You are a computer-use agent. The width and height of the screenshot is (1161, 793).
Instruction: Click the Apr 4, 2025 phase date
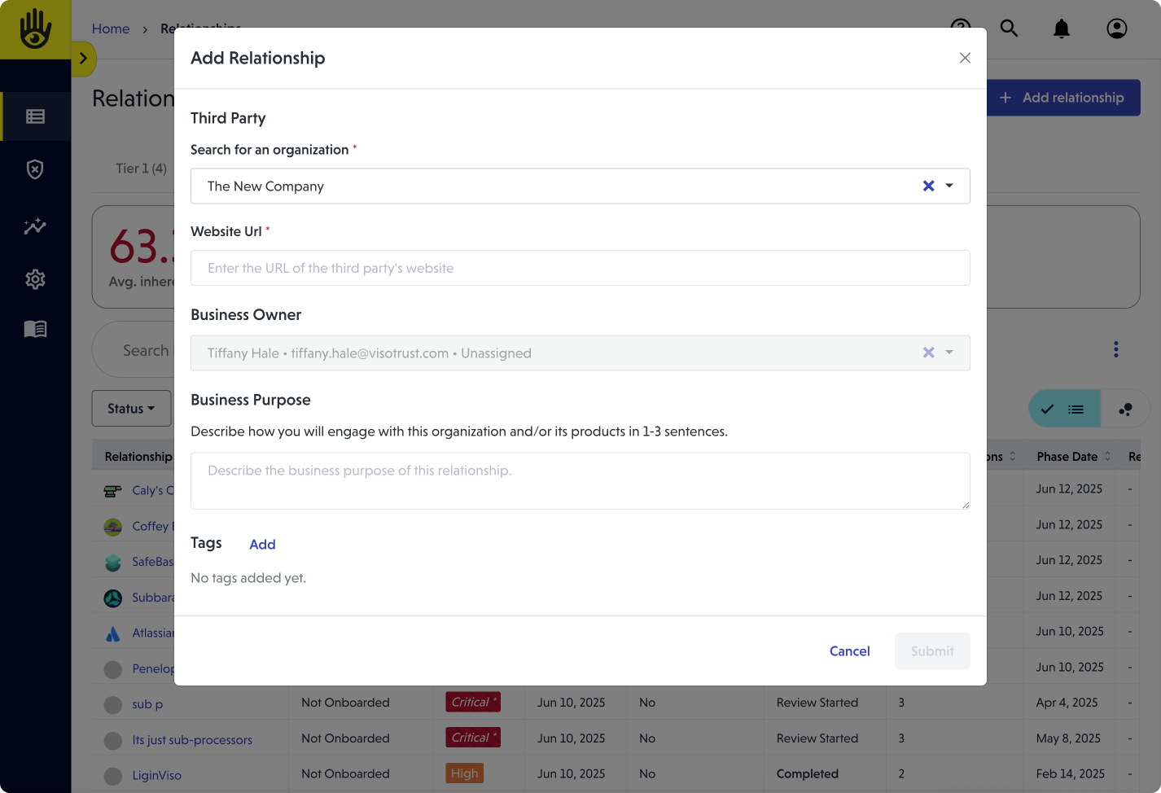pos(1067,703)
